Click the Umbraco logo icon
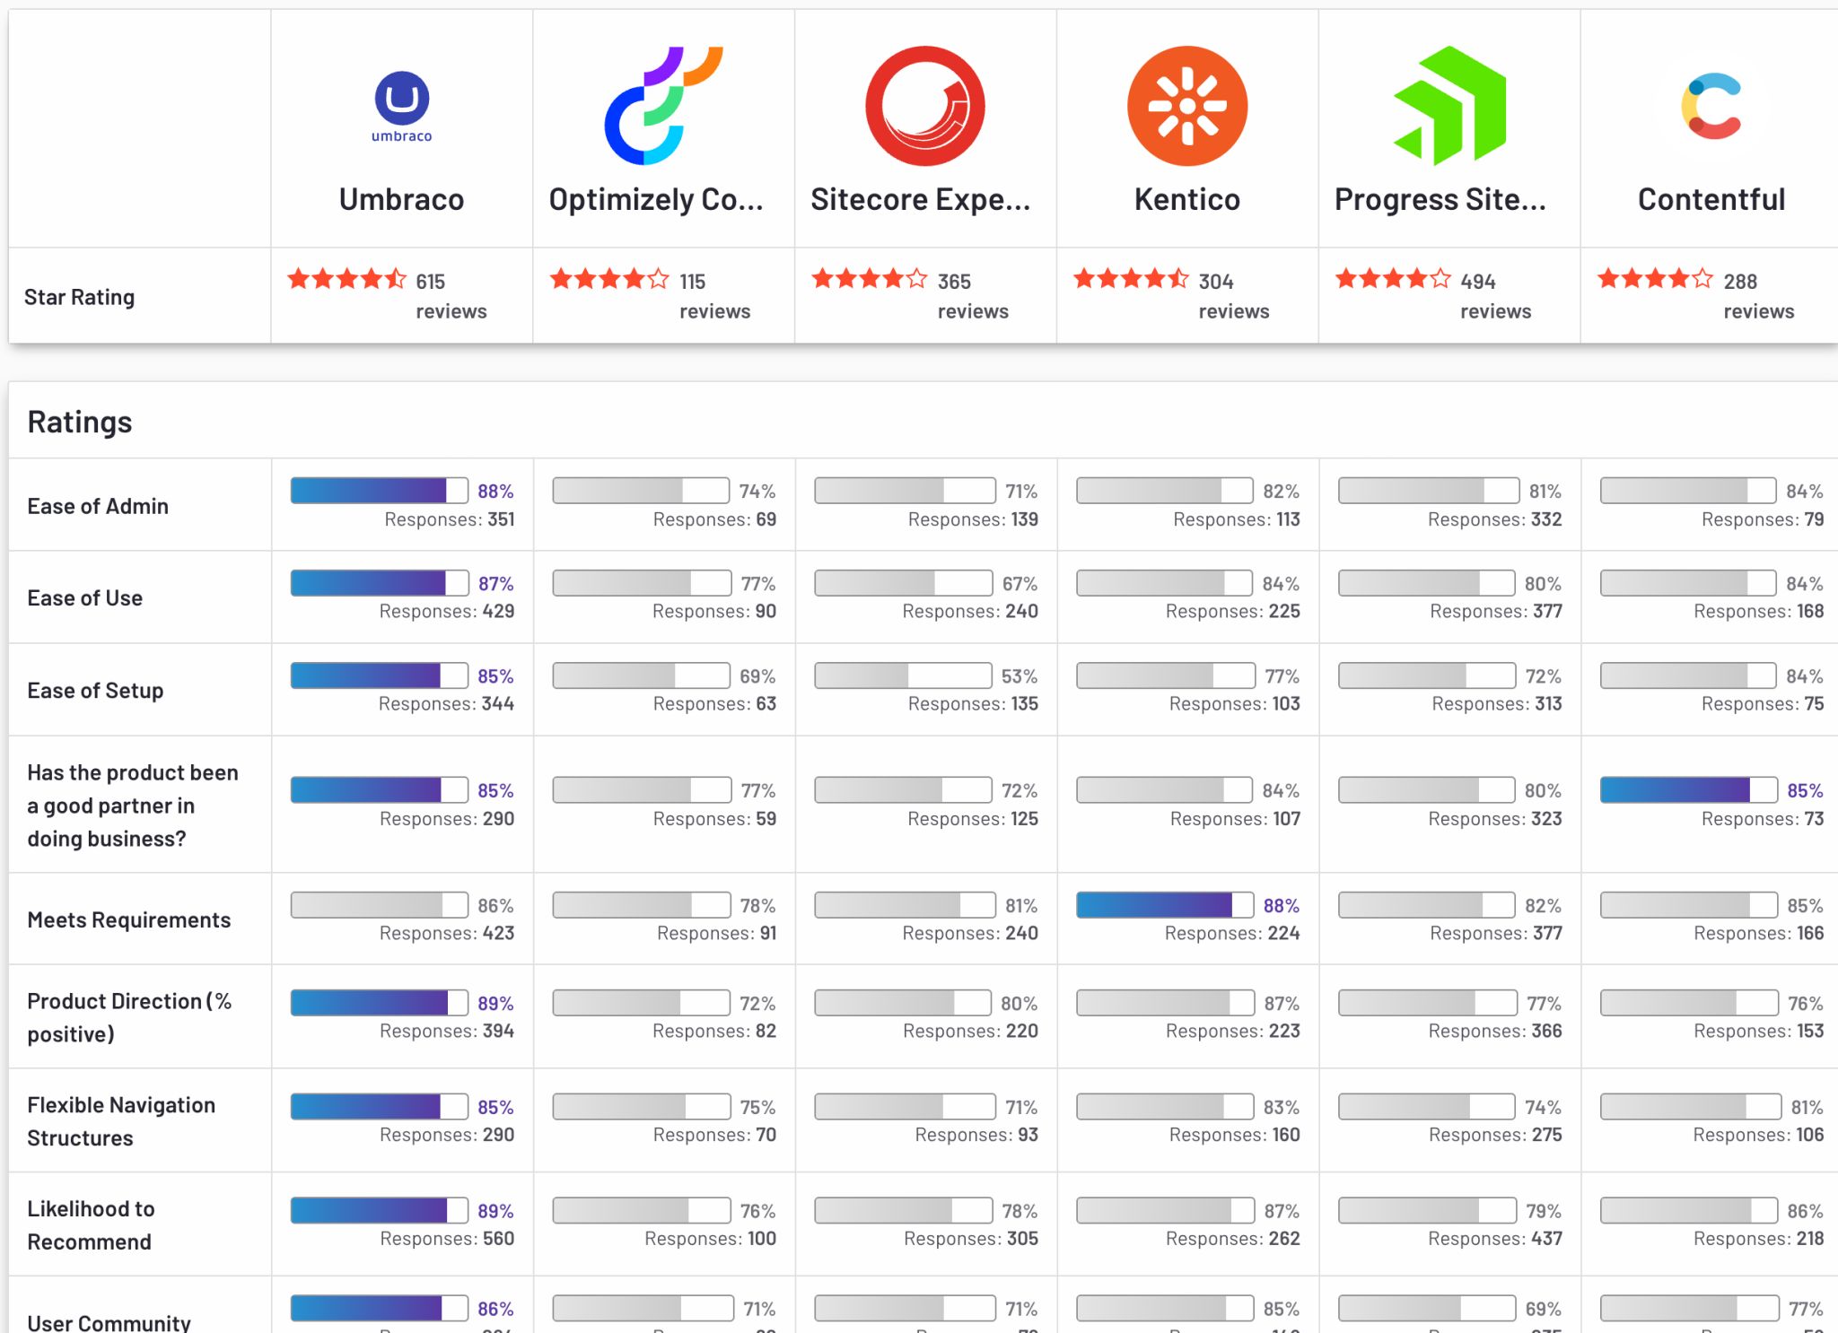 [x=401, y=106]
